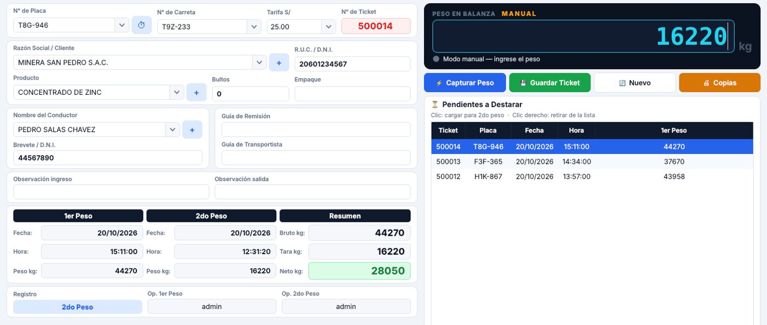Toggle the Modo manual indicator

coord(436,59)
